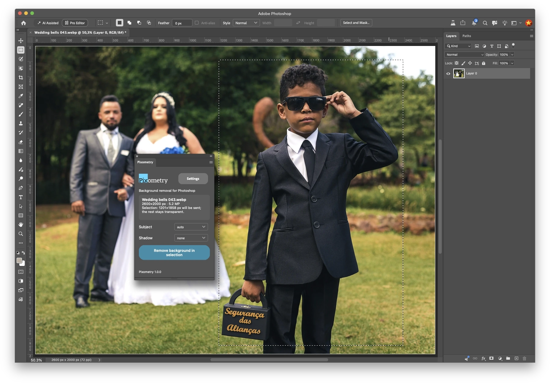Image resolution: width=550 pixels, height=383 pixels.
Task: Enable the Anti-alias checkbox
Action: tap(197, 23)
